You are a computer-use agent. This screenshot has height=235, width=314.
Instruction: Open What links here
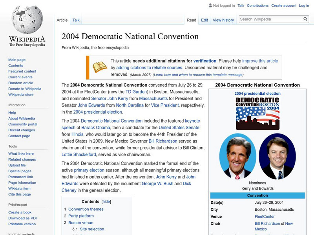pyautogui.click(x=21, y=154)
